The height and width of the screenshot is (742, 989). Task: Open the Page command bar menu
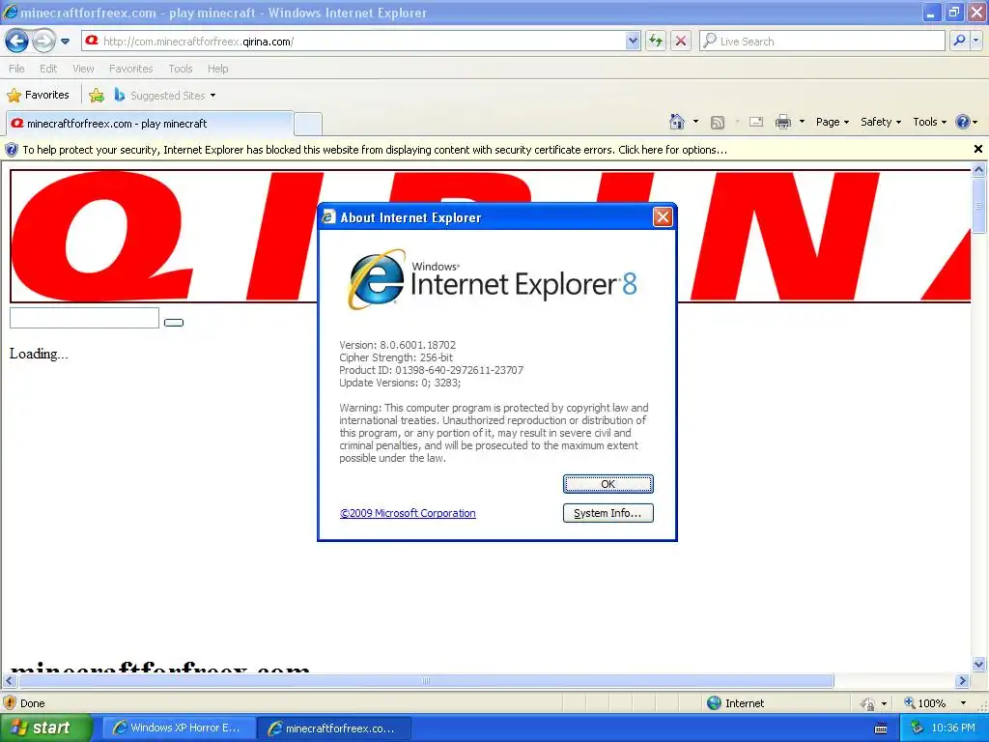(832, 122)
